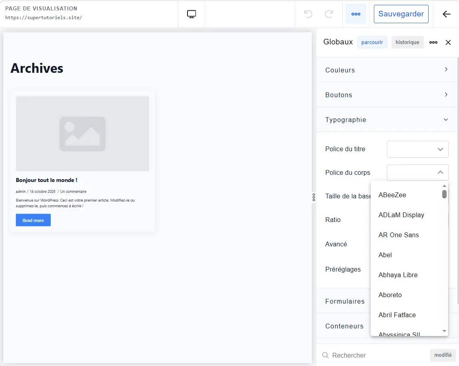Open the Police du titre dropdown

[417, 149]
